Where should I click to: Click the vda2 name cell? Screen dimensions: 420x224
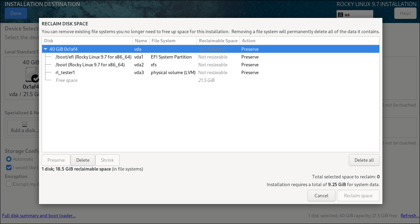pyautogui.click(x=139, y=65)
